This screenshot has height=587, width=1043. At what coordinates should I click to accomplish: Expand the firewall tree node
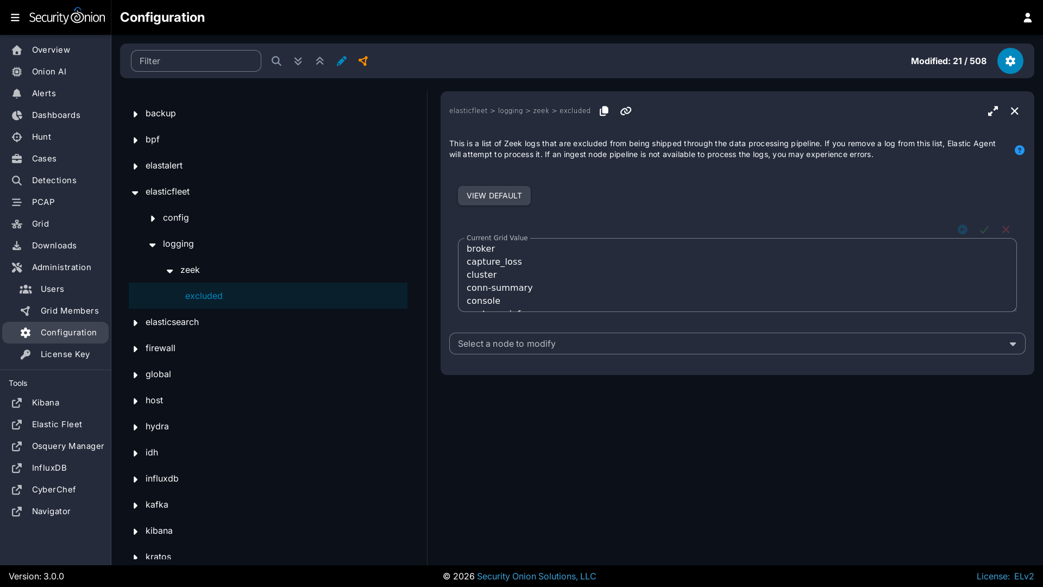[135, 348]
